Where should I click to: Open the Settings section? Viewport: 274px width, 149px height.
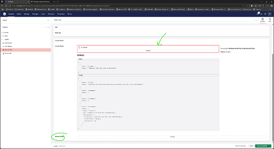(27, 14)
